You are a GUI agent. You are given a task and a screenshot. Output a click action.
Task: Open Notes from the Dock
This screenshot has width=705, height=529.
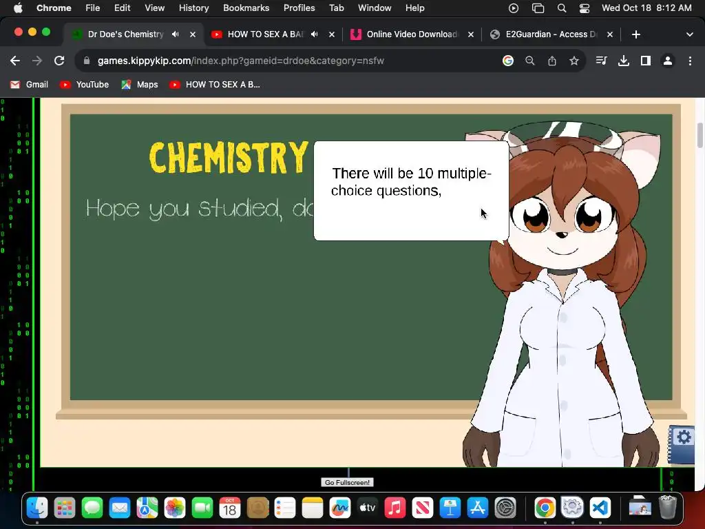tap(313, 508)
